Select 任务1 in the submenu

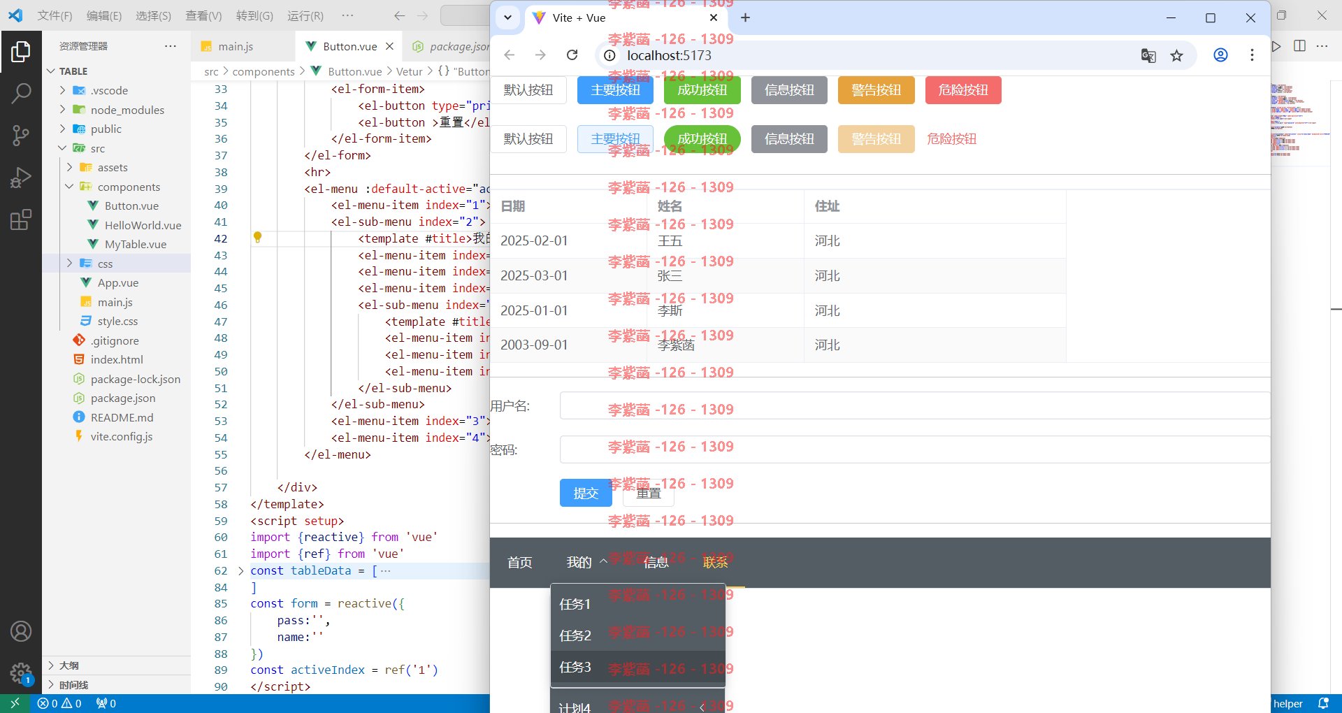point(637,604)
